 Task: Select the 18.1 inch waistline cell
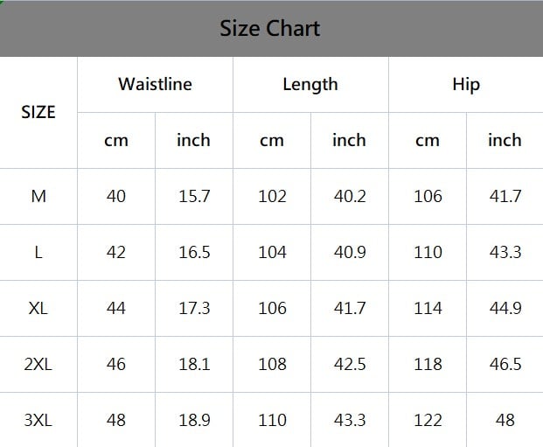194,364
